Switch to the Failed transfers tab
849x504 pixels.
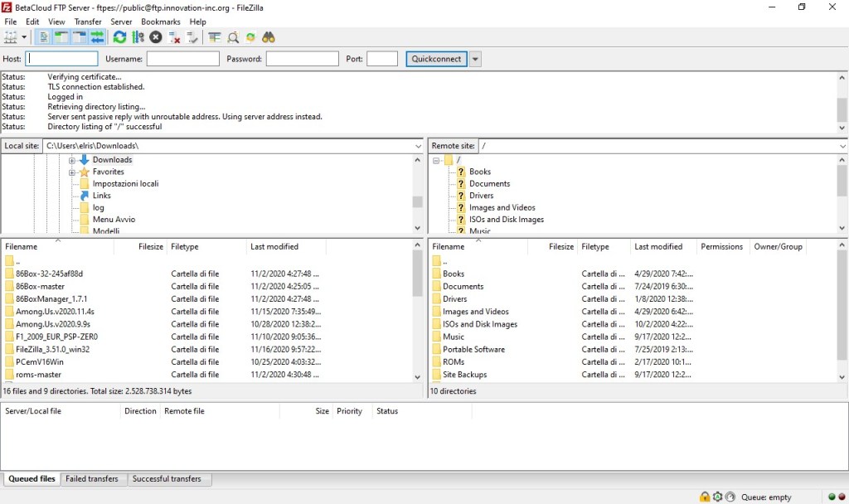(x=92, y=479)
